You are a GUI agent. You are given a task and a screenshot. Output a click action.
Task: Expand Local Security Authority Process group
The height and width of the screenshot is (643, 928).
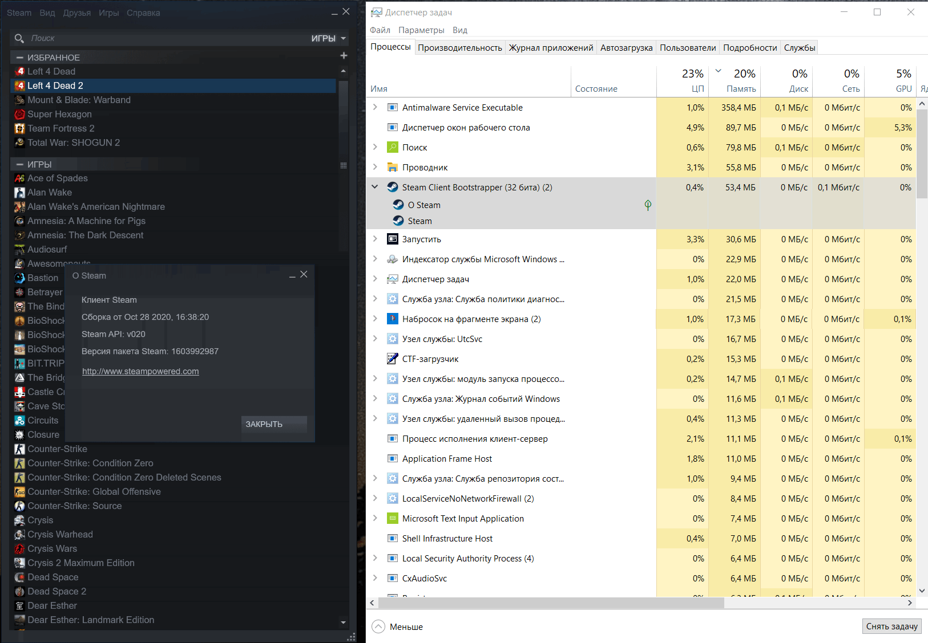point(375,558)
